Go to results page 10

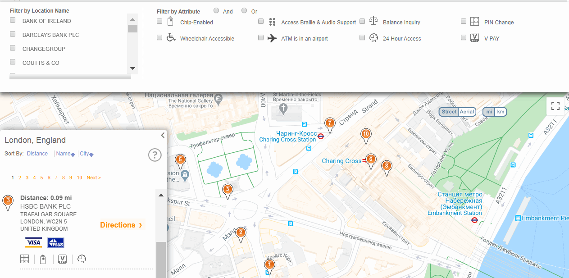(x=79, y=178)
